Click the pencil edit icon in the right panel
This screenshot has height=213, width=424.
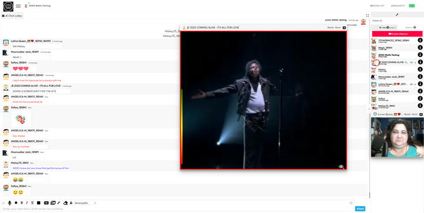click(x=397, y=15)
